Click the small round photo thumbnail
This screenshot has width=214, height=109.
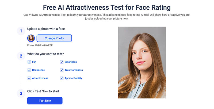(31, 38)
